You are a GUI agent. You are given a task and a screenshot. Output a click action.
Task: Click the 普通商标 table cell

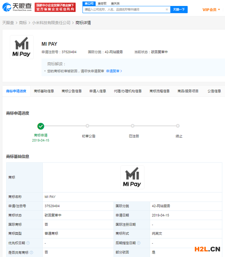tap(51, 233)
